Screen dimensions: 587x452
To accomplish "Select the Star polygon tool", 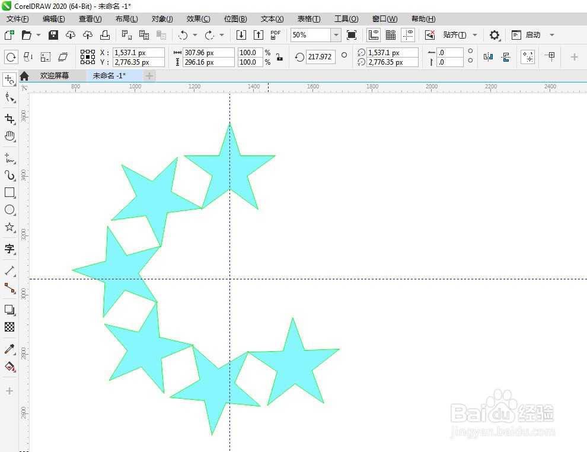I will (x=9, y=227).
